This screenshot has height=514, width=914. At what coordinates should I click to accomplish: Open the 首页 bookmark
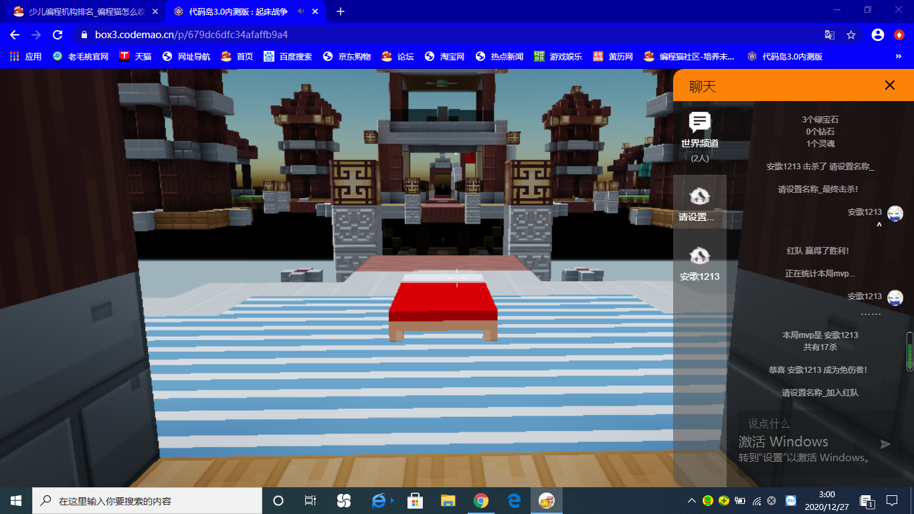[237, 57]
